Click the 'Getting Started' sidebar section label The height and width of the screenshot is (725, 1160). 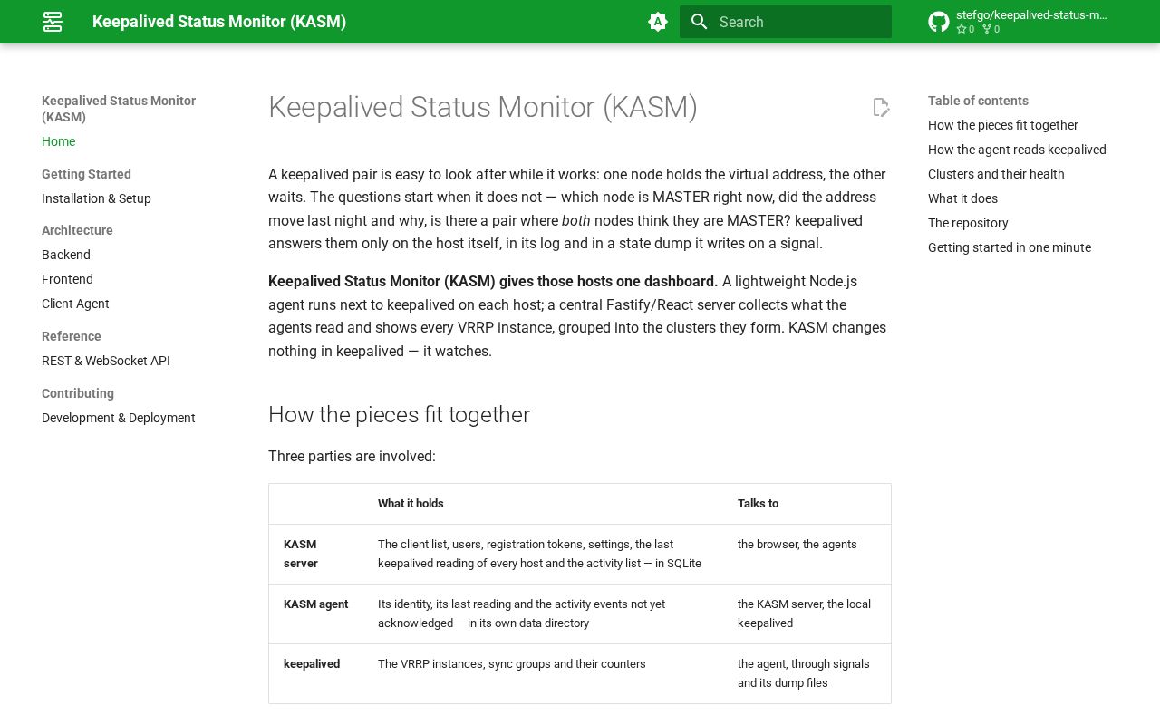(x=86, y=174)
